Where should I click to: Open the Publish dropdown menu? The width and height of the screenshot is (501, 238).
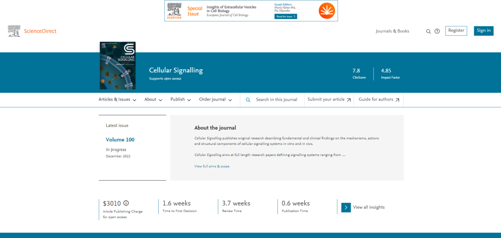[x=180, y=100]
